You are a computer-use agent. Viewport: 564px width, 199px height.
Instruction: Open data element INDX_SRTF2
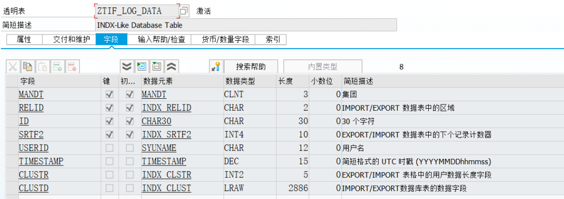point(167,135)
